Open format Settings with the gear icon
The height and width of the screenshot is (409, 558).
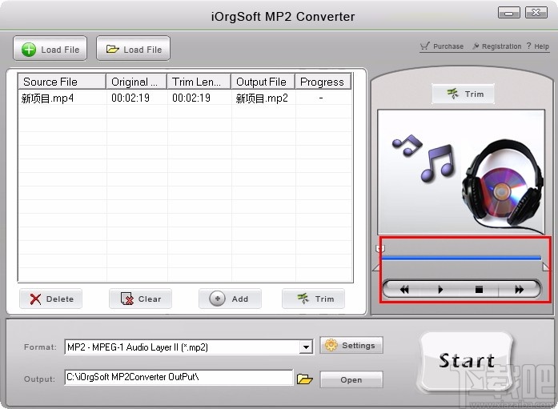[351, 345]
